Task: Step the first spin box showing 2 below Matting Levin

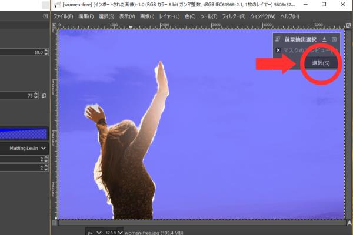Action: pyautogui.click(x=46, y=159)
